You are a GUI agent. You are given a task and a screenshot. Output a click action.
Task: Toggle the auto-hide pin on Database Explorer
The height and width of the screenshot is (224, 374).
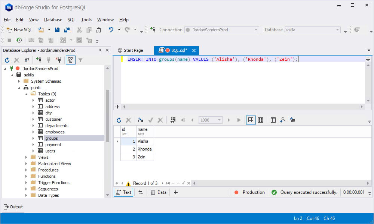(x=100, y=50)
